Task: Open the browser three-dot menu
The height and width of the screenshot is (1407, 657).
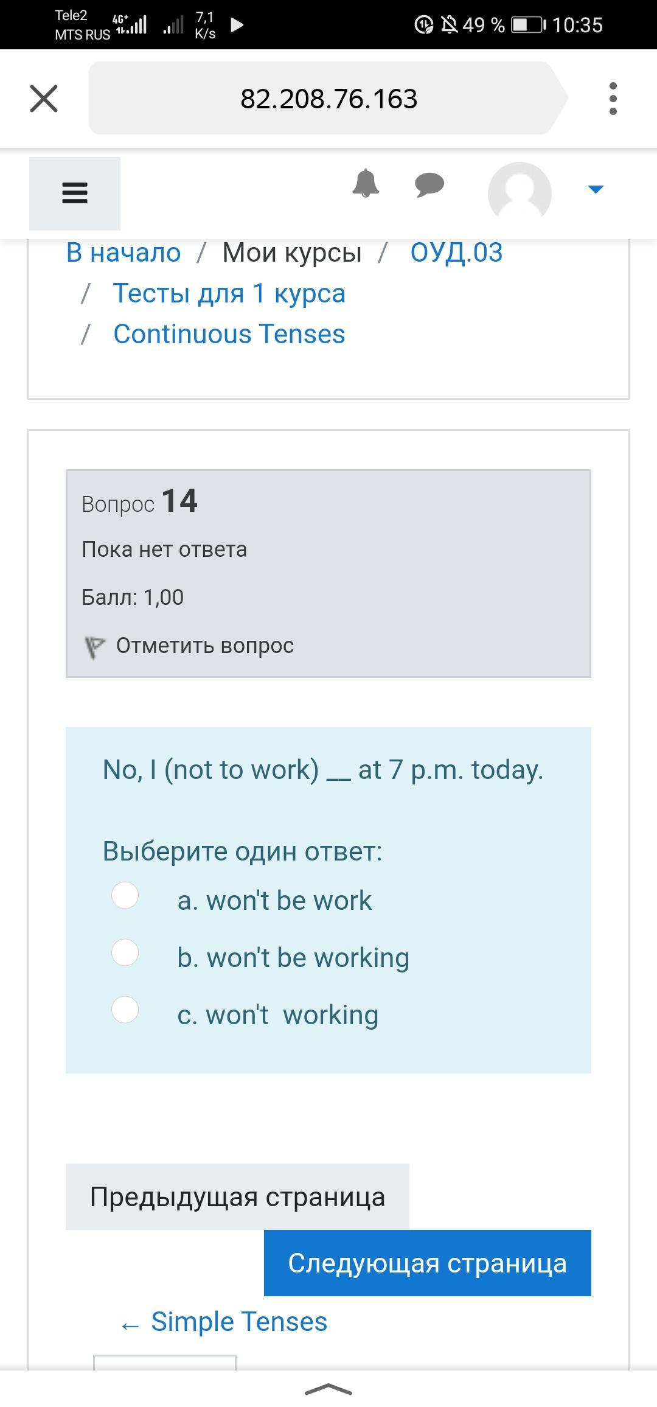Action: coord(613,99)
